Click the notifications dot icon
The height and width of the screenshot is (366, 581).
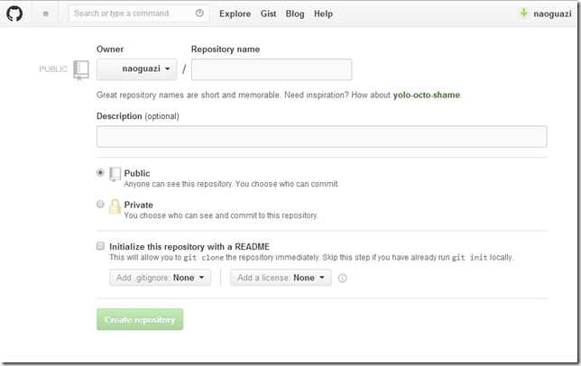coord(46,14)
